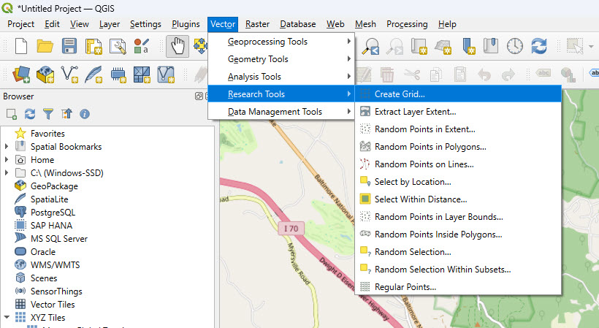This screenshot has width=599, height=328.
Task: Open Data Source Manager icon
Action: 21,74
